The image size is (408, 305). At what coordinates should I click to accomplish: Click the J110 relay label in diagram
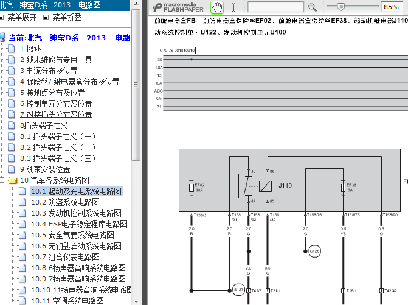tap(285, 186)
